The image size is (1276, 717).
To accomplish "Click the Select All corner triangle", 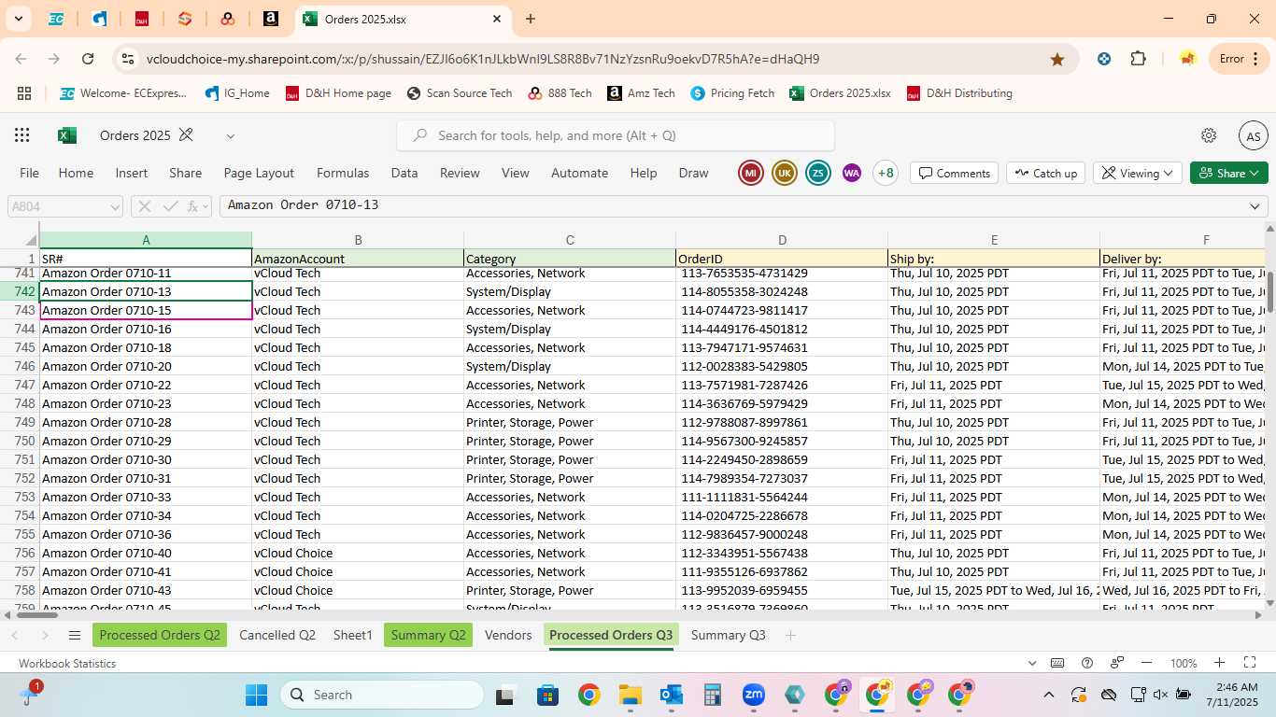I will click(30, 240).
